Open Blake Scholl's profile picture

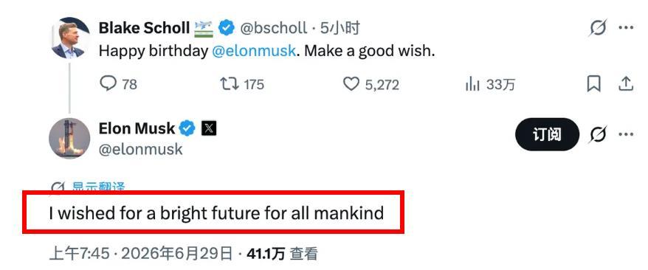click(69, 38)
